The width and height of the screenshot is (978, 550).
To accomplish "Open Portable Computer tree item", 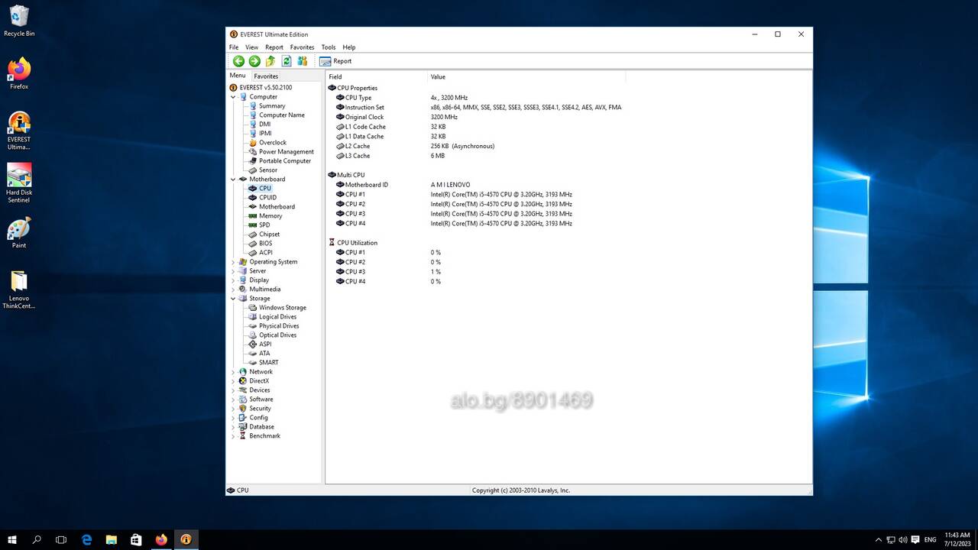I will [x=284, y=161].
